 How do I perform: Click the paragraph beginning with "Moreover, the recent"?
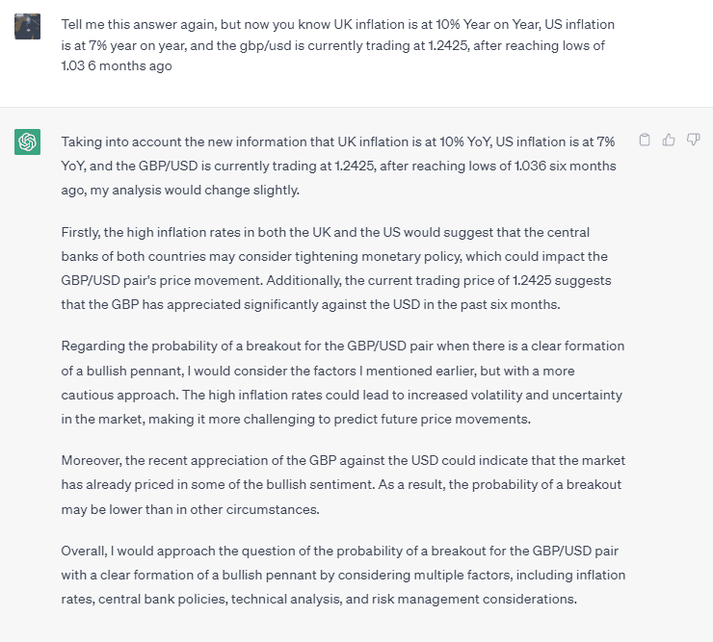(343, 485)
